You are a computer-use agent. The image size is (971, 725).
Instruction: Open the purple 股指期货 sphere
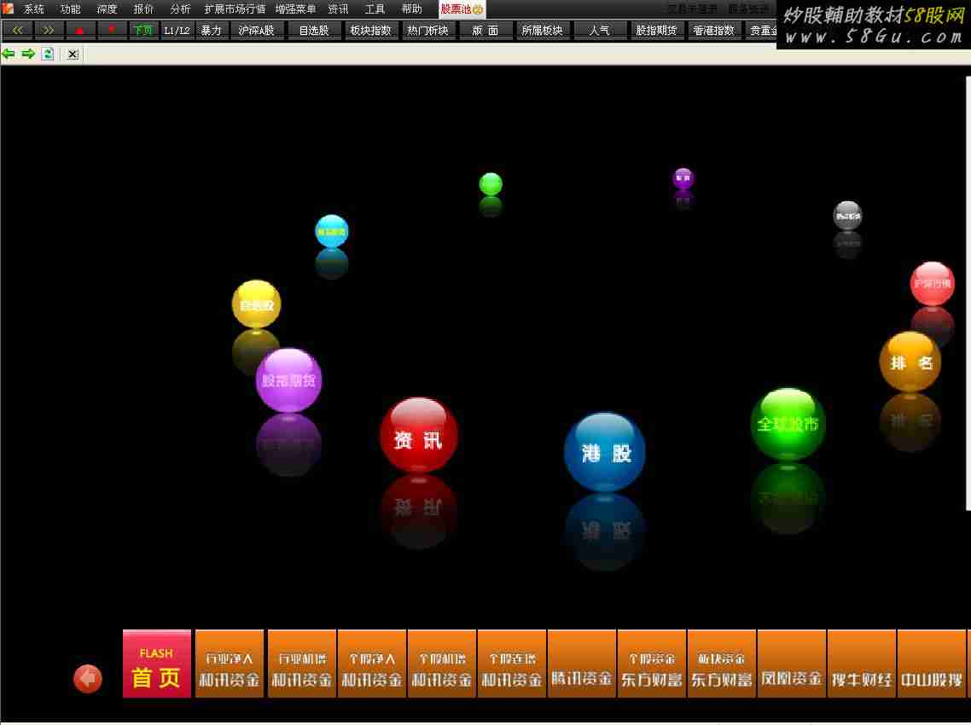288,380
